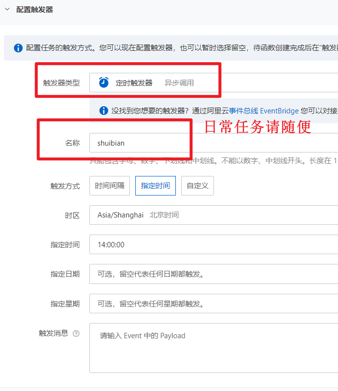338x391 pixels.
Task: Click the 异步调用 text in trigger type
Action: pyautogui.click(x=179, y=83)
